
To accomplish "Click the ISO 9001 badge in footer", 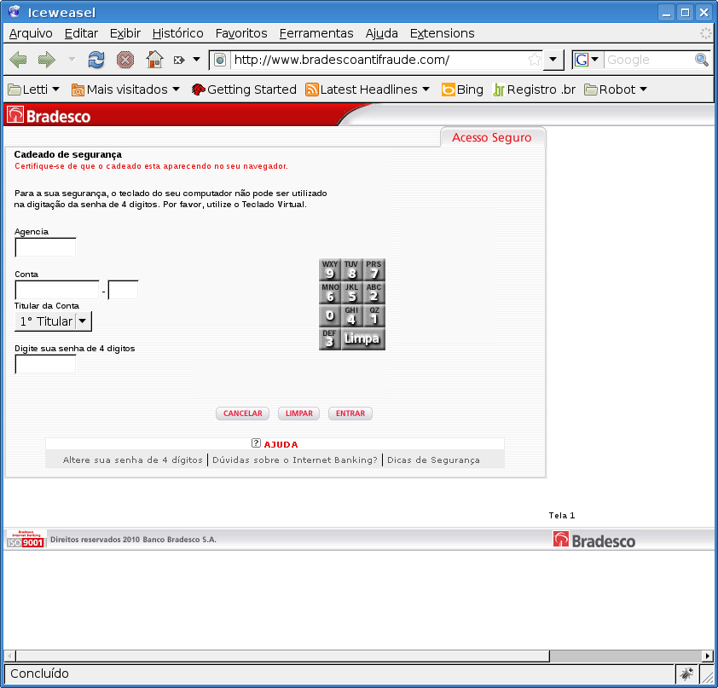I will tap(26, 539).
